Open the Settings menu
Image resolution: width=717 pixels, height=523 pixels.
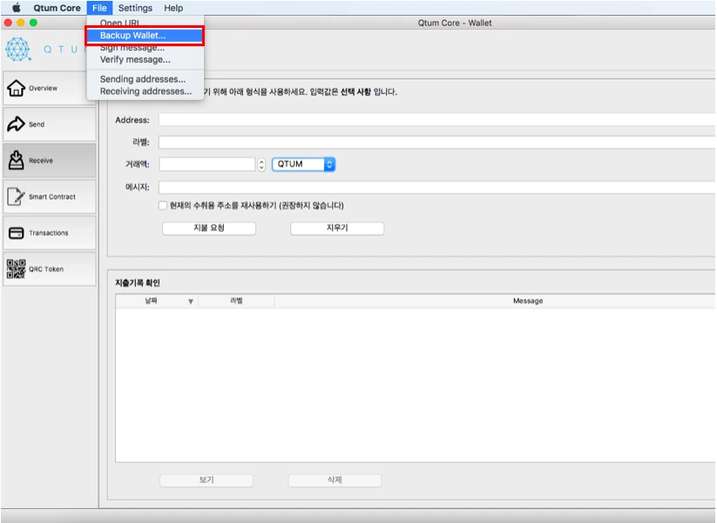135,8
